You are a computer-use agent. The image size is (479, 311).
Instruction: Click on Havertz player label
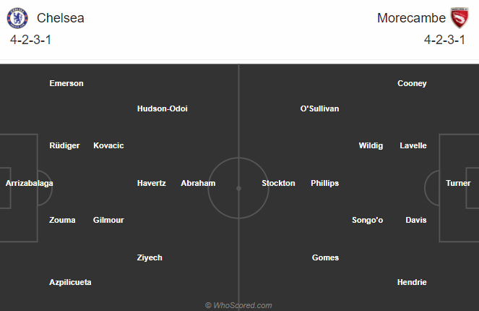pyautogui.click(x=152, y=183)
